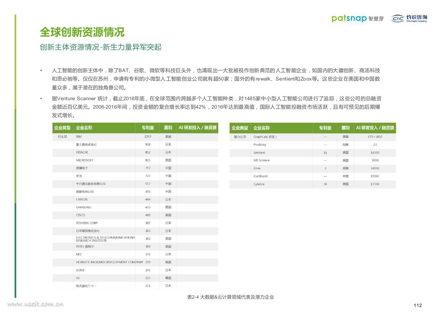Click 中兴通讯股份有限公司 in the table
Viewport: 442px width, 312px height.
coord(91,184)
